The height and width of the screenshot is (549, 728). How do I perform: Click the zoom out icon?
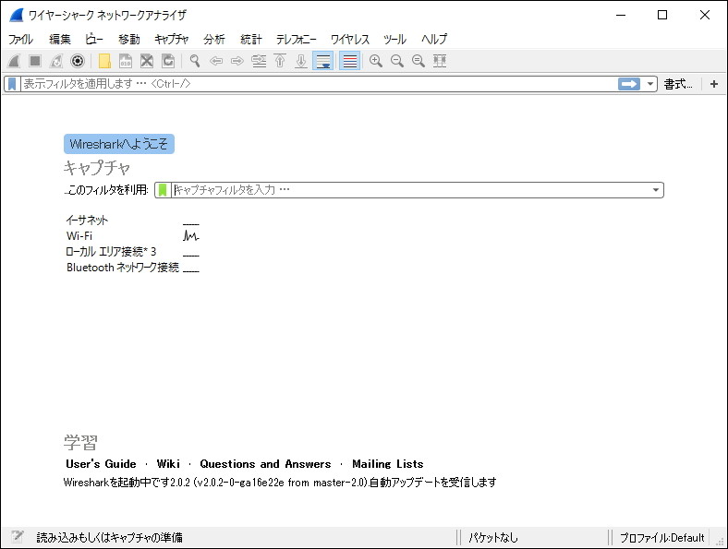[x=397, y=61]
